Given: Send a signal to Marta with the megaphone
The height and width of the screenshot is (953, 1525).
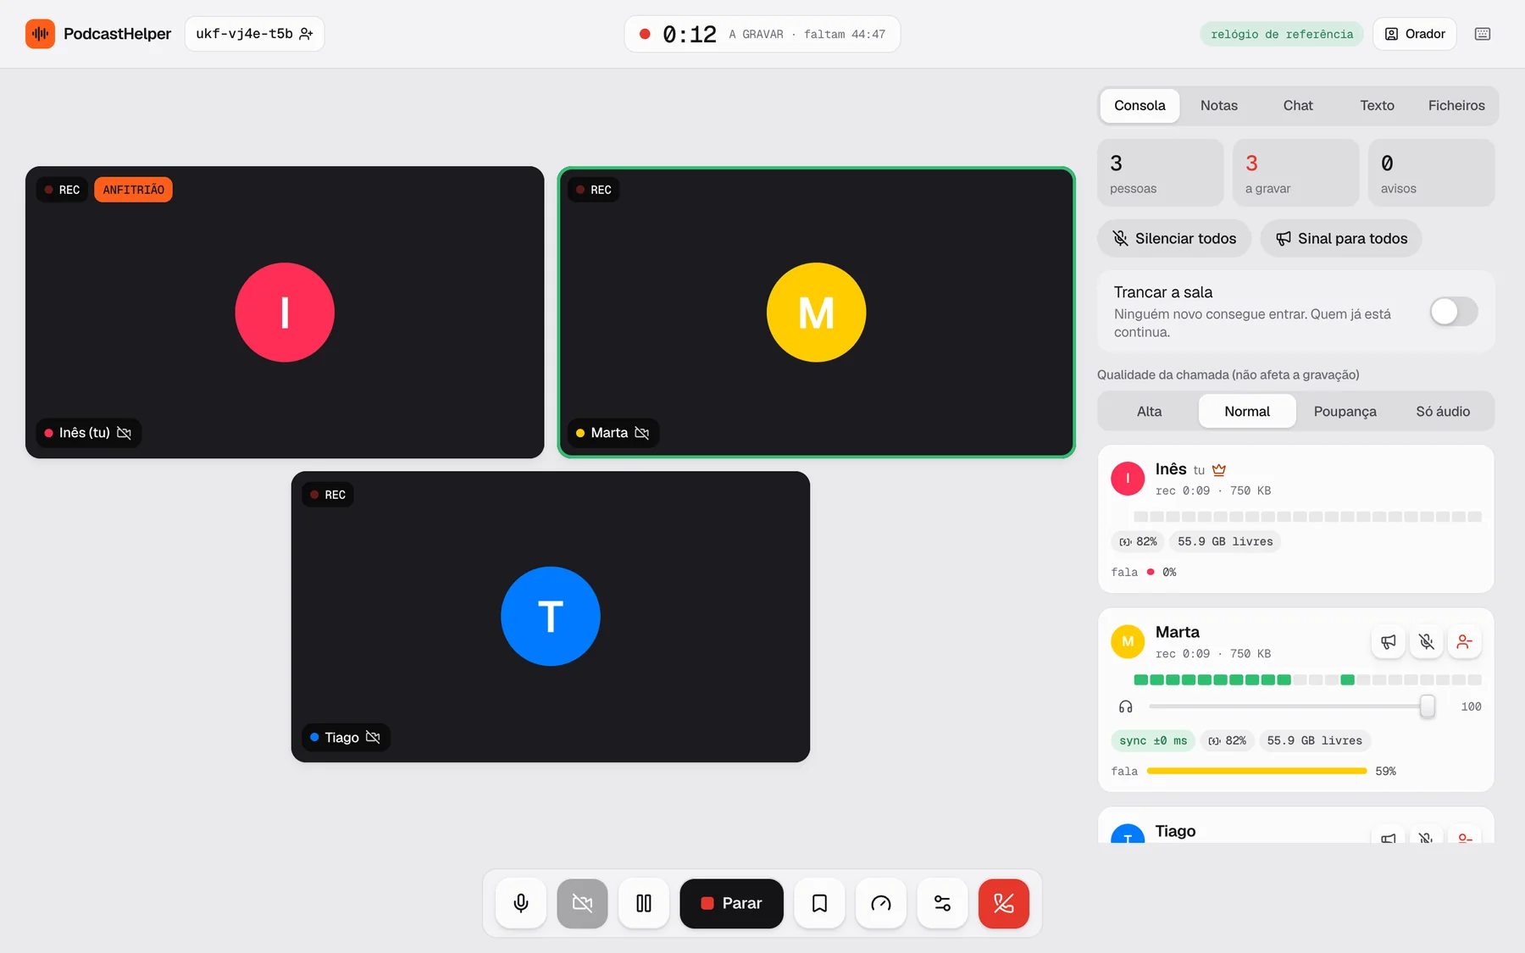Looking at the screenshot, I should [x=1389, y=642].
